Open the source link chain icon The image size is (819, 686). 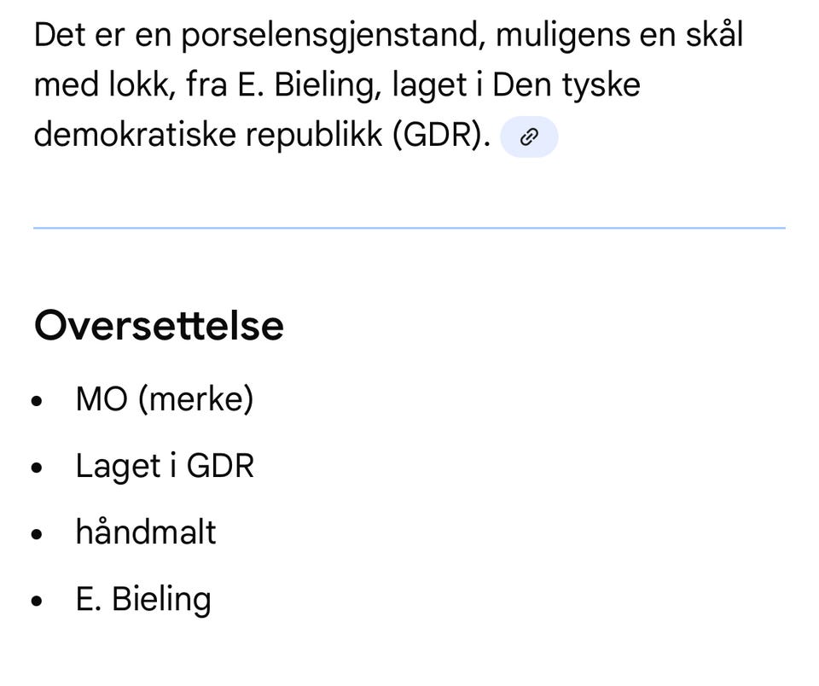click(529, 137)
